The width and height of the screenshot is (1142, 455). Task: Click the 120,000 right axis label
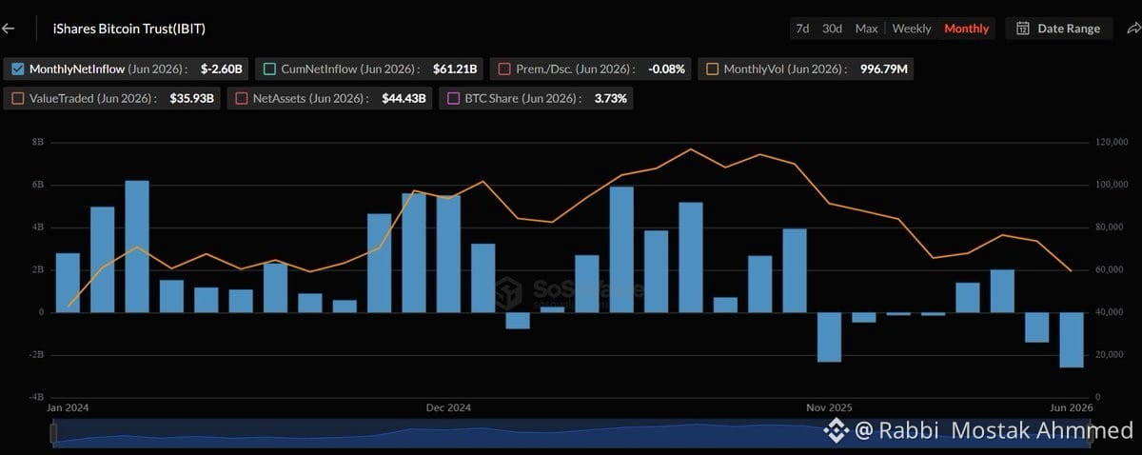[x=1111, y=142]
